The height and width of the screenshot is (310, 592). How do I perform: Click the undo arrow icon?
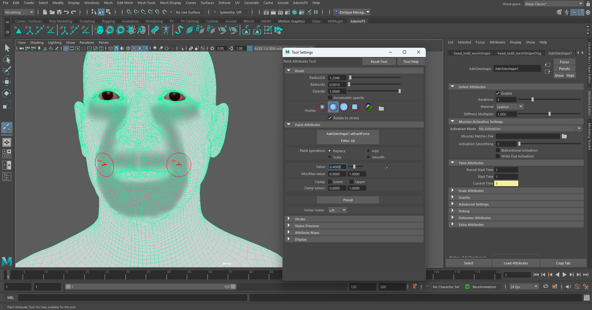click(66, 12)
